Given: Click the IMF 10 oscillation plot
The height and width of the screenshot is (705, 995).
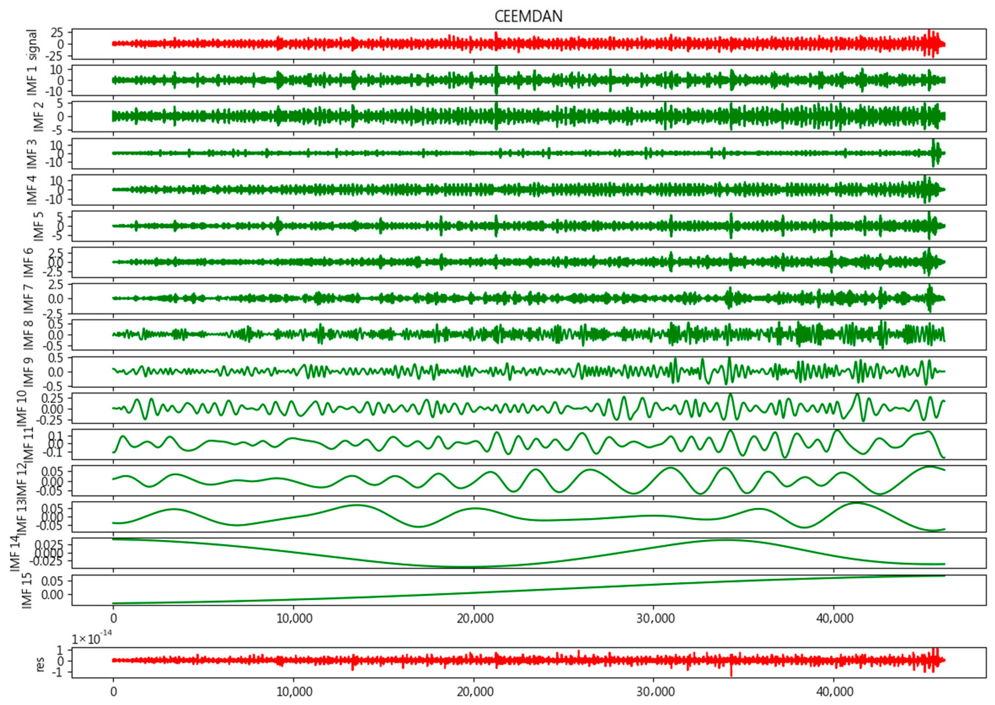Looking at the screenshot, I should 528,408.
